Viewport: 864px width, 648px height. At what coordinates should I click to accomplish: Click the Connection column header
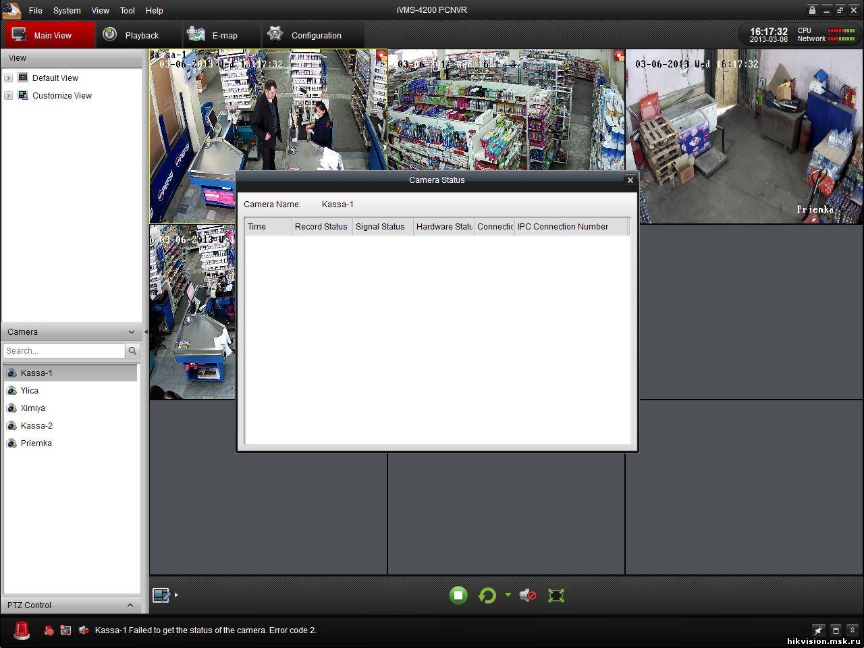(494, 227)
